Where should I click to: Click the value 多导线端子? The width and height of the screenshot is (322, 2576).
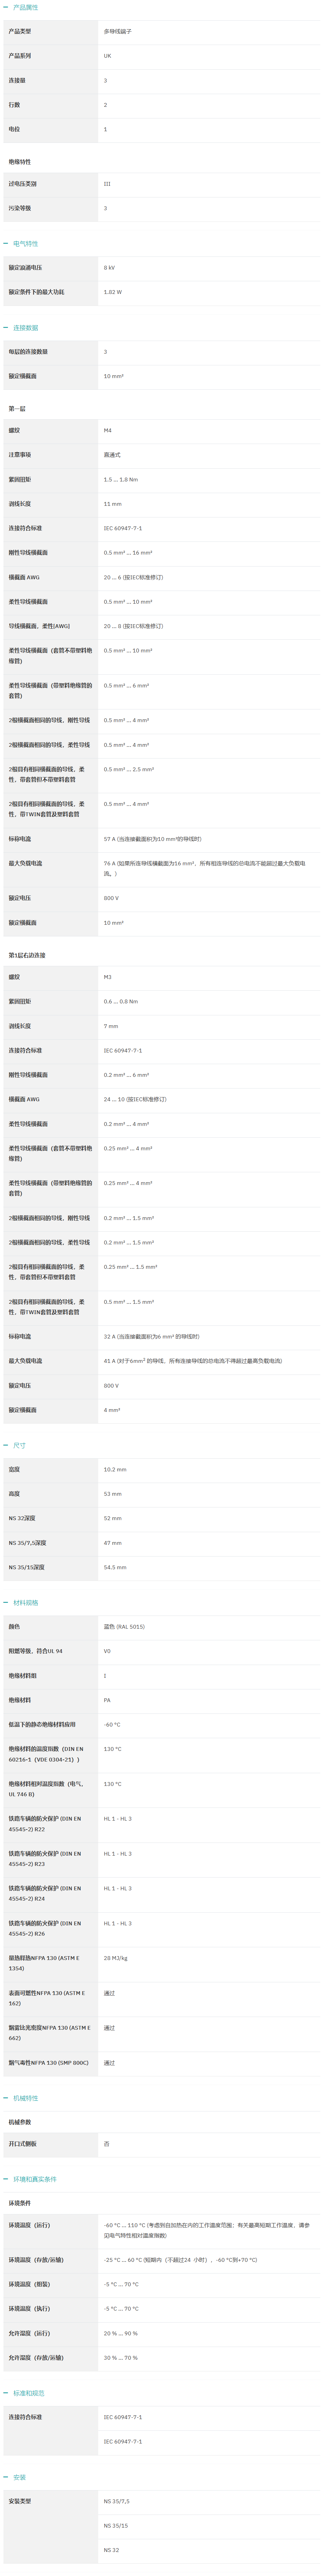(118, 31)
